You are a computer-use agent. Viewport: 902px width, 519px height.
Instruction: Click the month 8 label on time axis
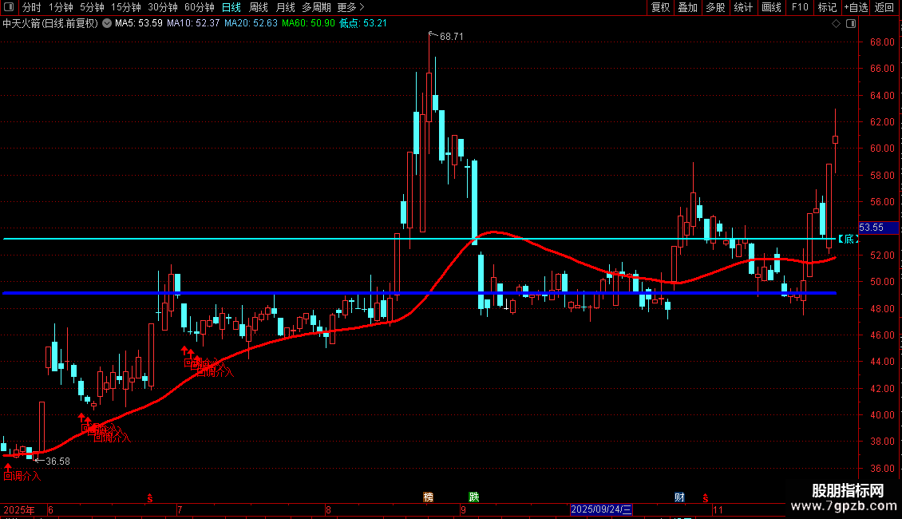click(x=328, y=509)
